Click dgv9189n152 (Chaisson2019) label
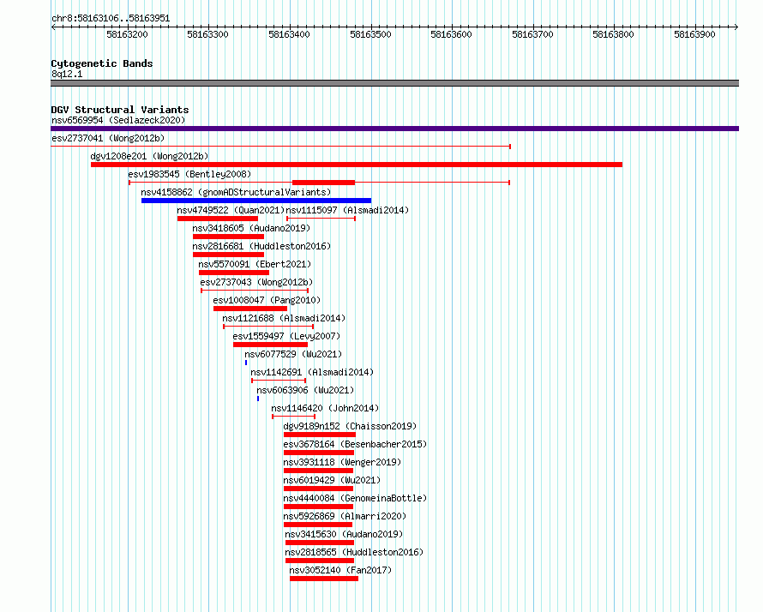 [x=350, y=426]
